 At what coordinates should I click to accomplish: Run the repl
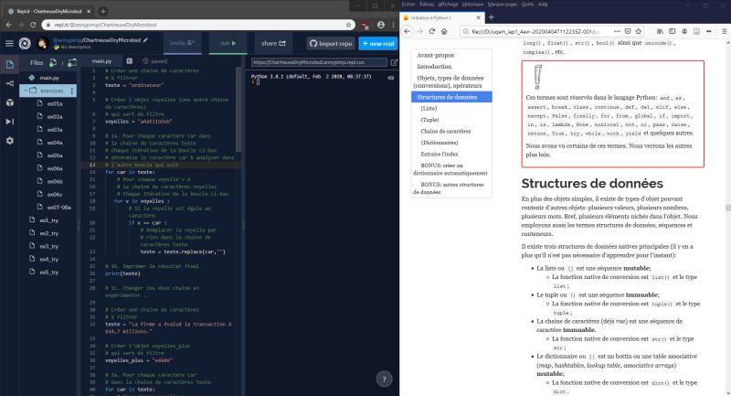[228, 43]
